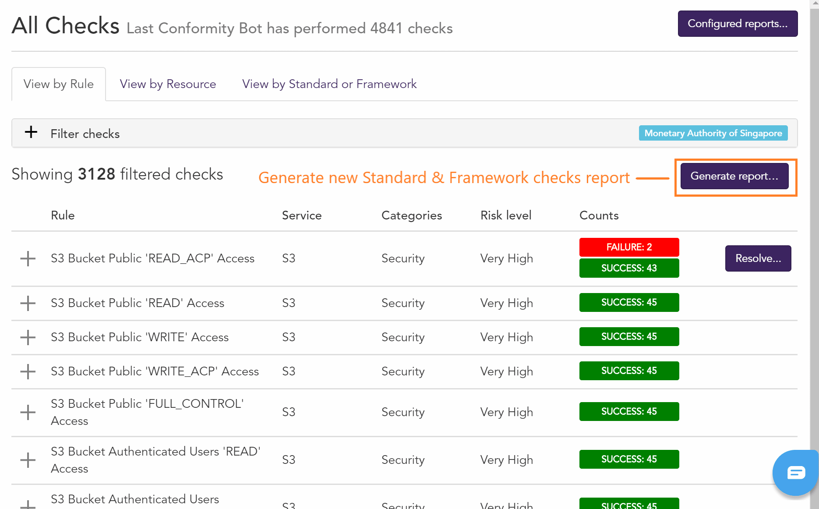Click the Counts column header
819x509 pixels.
coord(599,216)
